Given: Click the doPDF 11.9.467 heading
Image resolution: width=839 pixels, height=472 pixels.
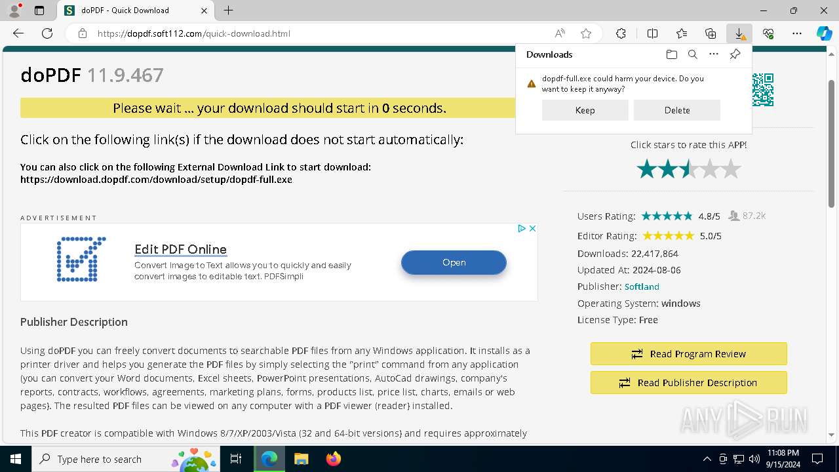Looking at the screenshot, I should tap(92, 75).
